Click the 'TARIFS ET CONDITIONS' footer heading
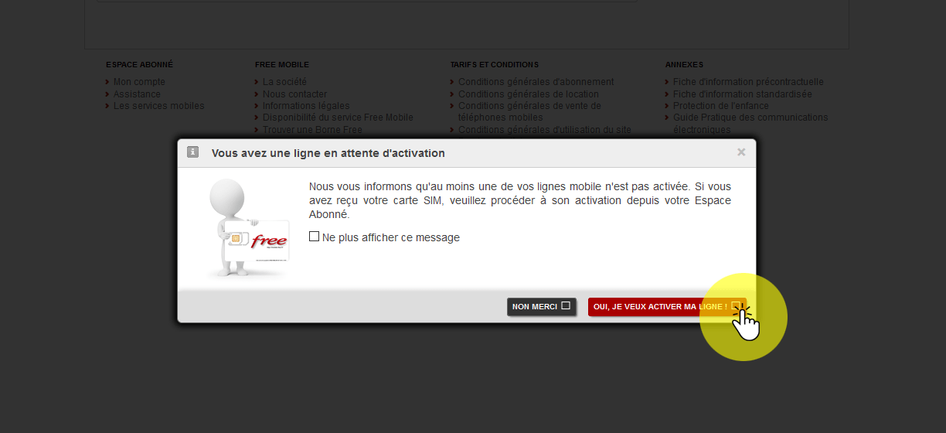This screenshot has height=433, width=946. (494, 65)
